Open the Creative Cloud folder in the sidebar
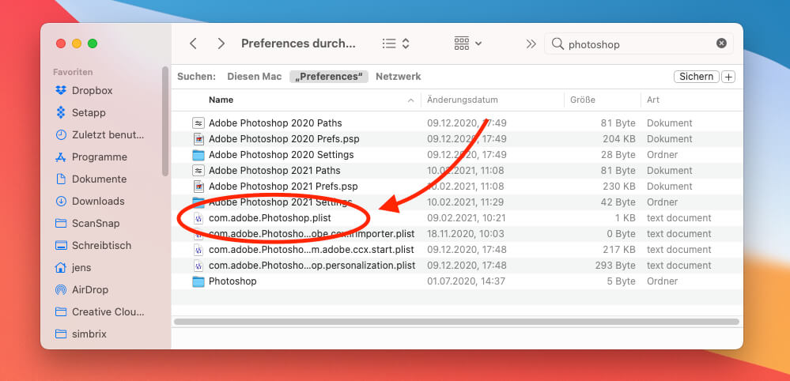Viewport: 790px width, 381px height. (x=100, y=312)
